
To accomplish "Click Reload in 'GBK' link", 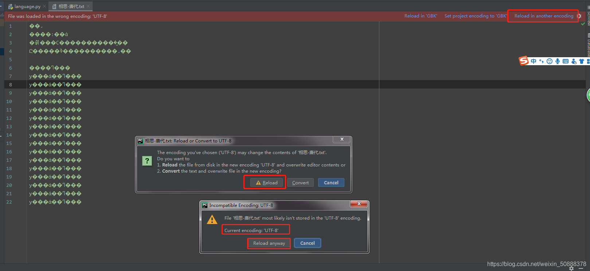I will coord(421,16).
